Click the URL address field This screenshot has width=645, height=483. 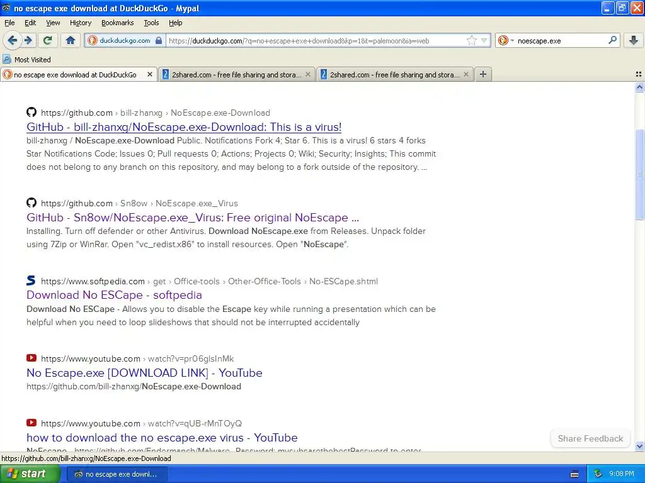point(316,41)
